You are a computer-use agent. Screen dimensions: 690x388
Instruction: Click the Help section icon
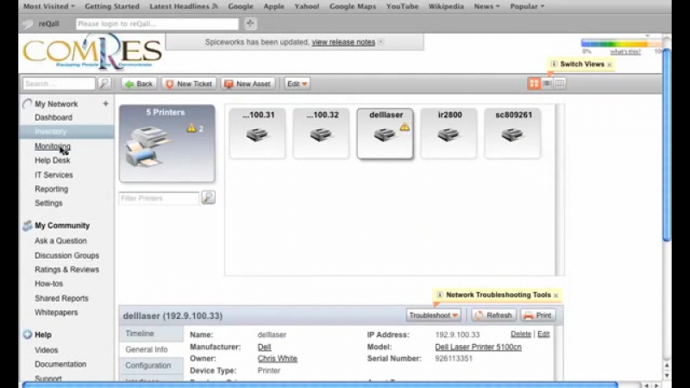[x=28, y=335]
